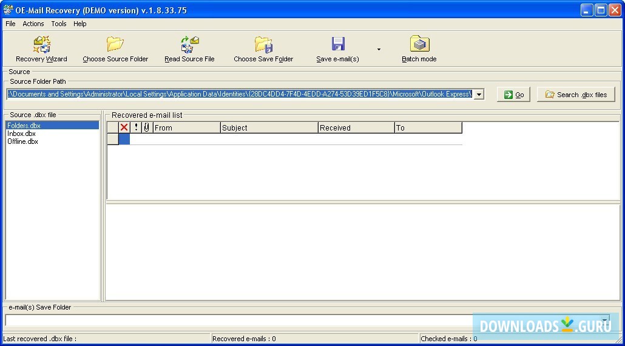Launch the Recovery Wizard toolbar icon
The width and height of the screenshot is (625, 346).
[41, 44]
